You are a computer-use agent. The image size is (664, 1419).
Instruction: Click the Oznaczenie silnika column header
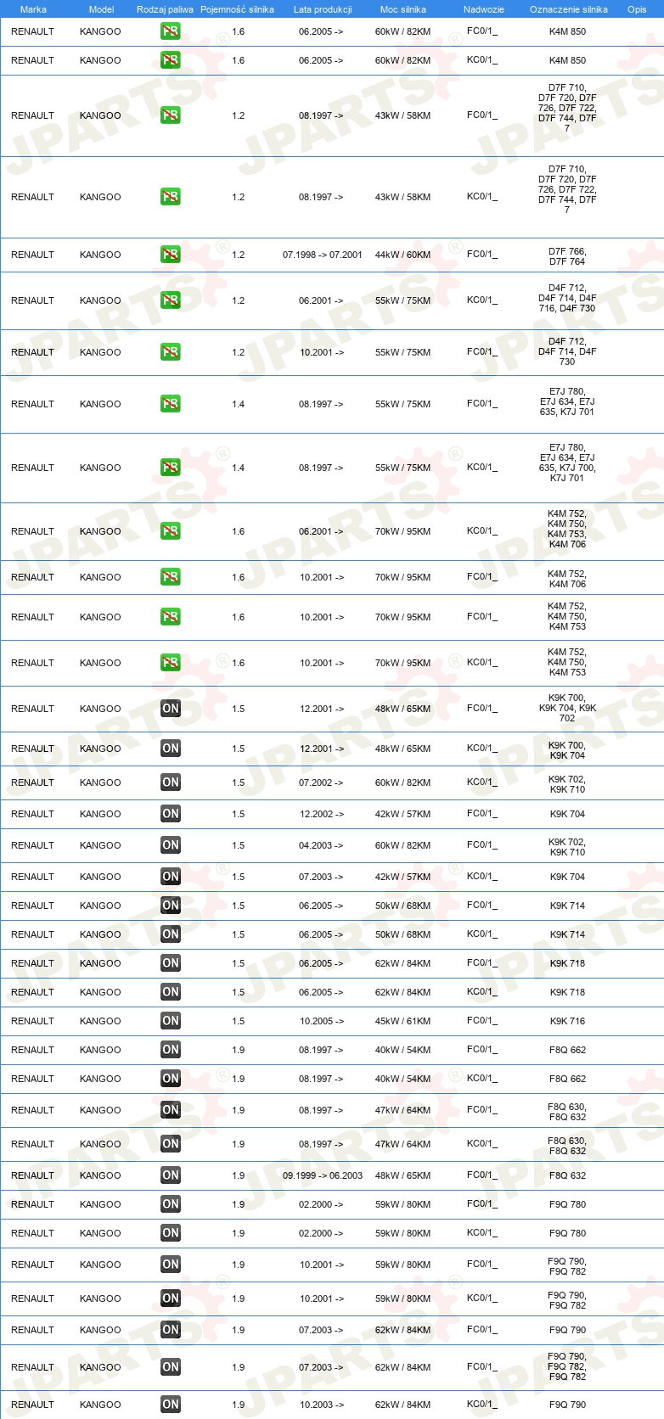[569, 9]
